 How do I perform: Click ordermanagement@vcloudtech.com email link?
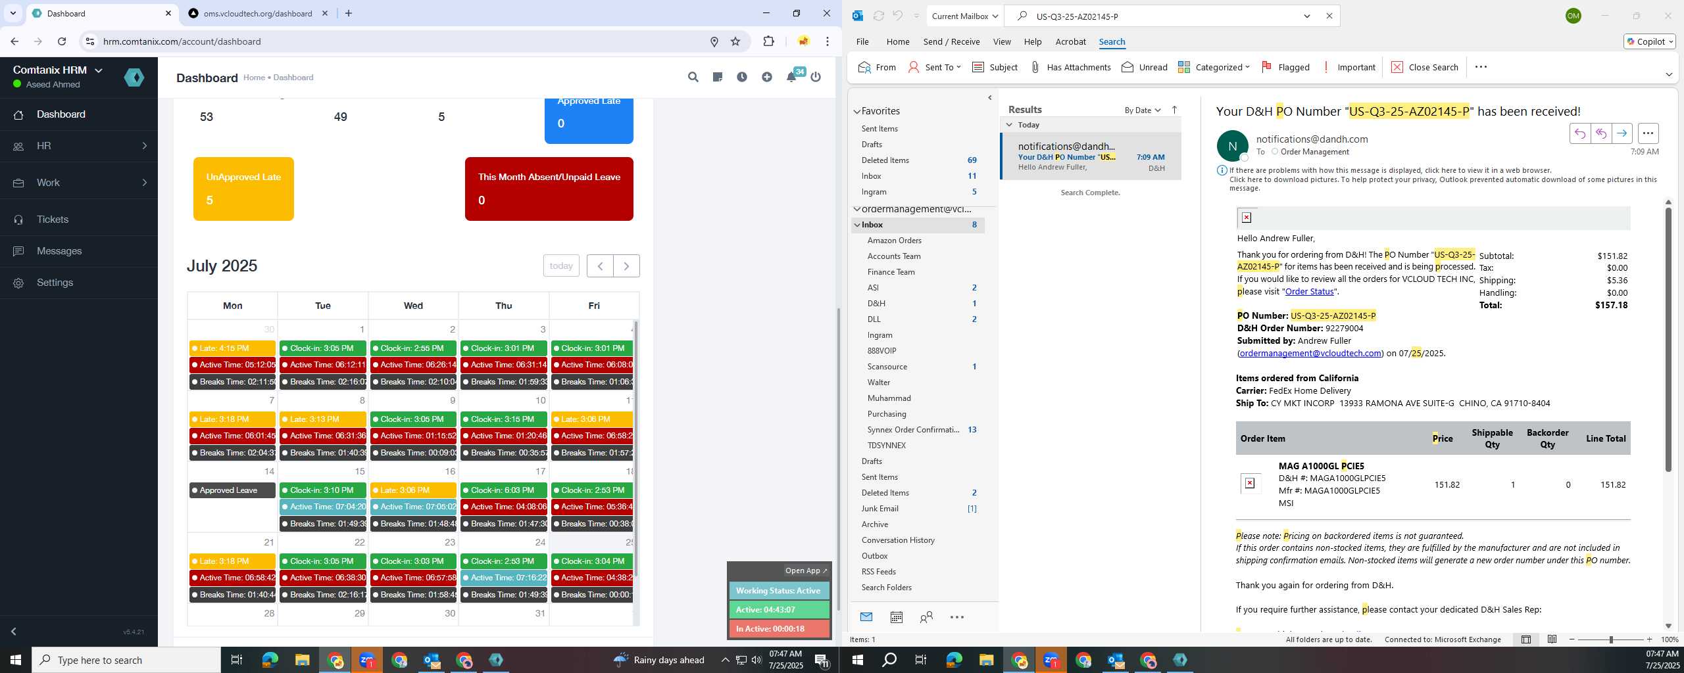pos(1310,353)
